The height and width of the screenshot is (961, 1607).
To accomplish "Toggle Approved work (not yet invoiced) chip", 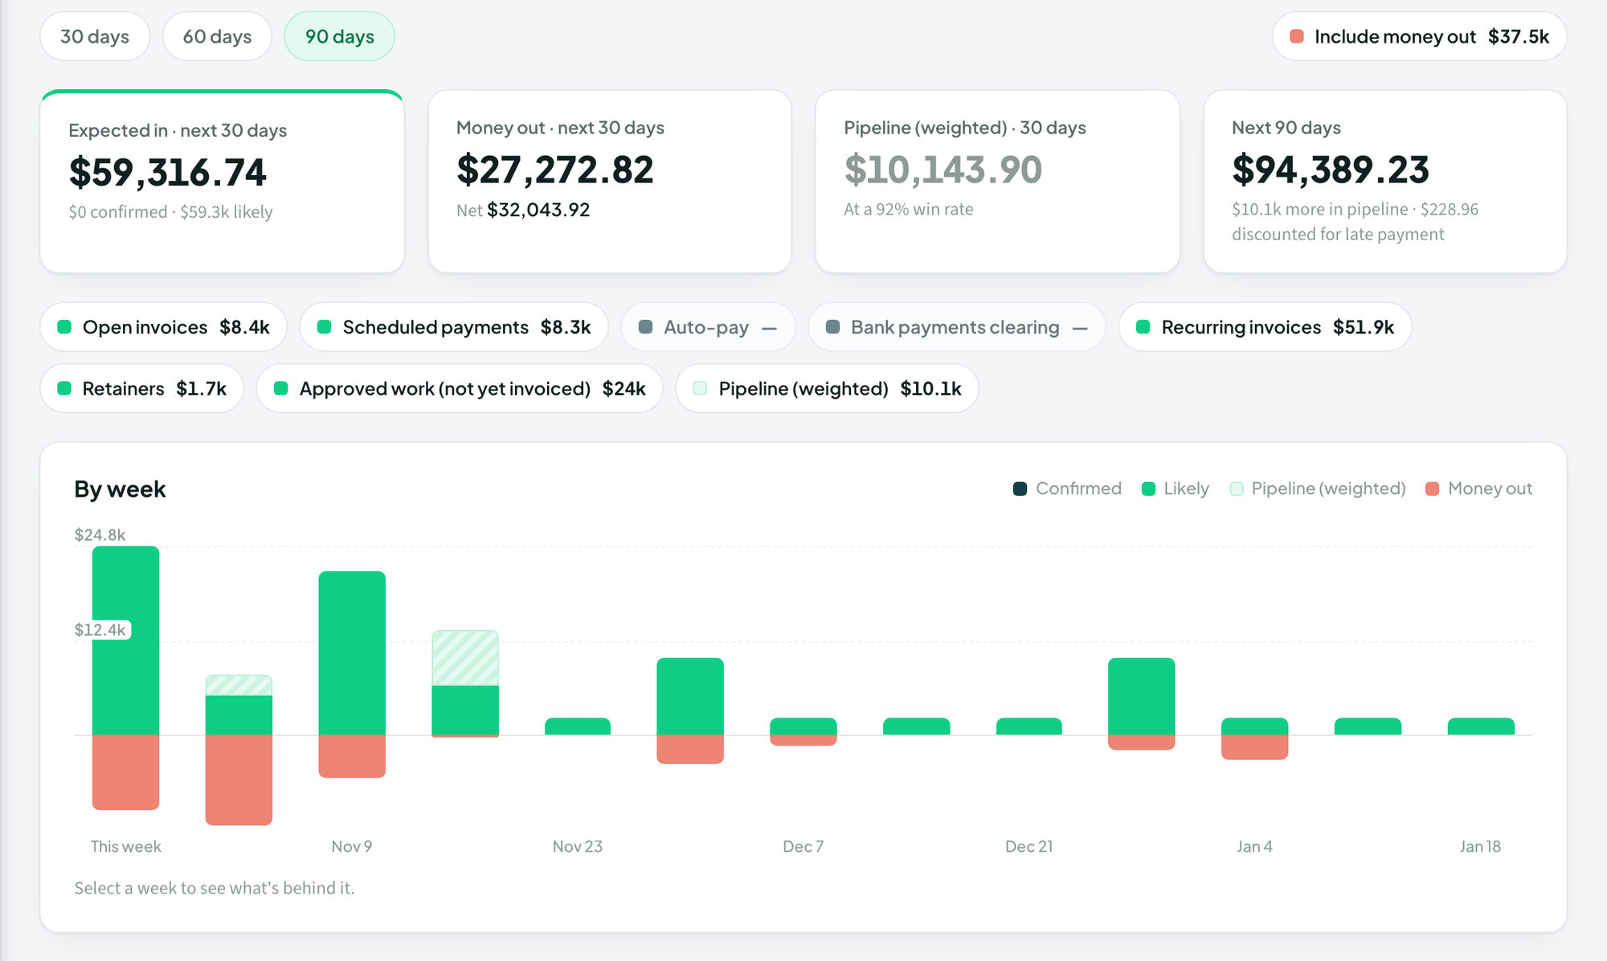I will tap(460, 389).
